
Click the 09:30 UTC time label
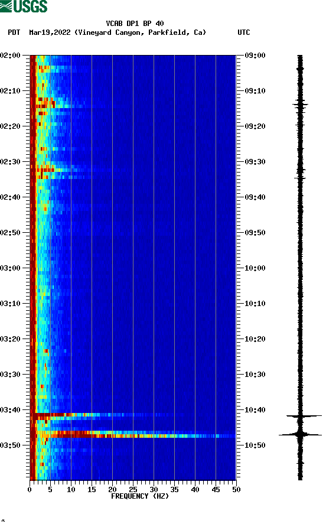click(255, 162)
